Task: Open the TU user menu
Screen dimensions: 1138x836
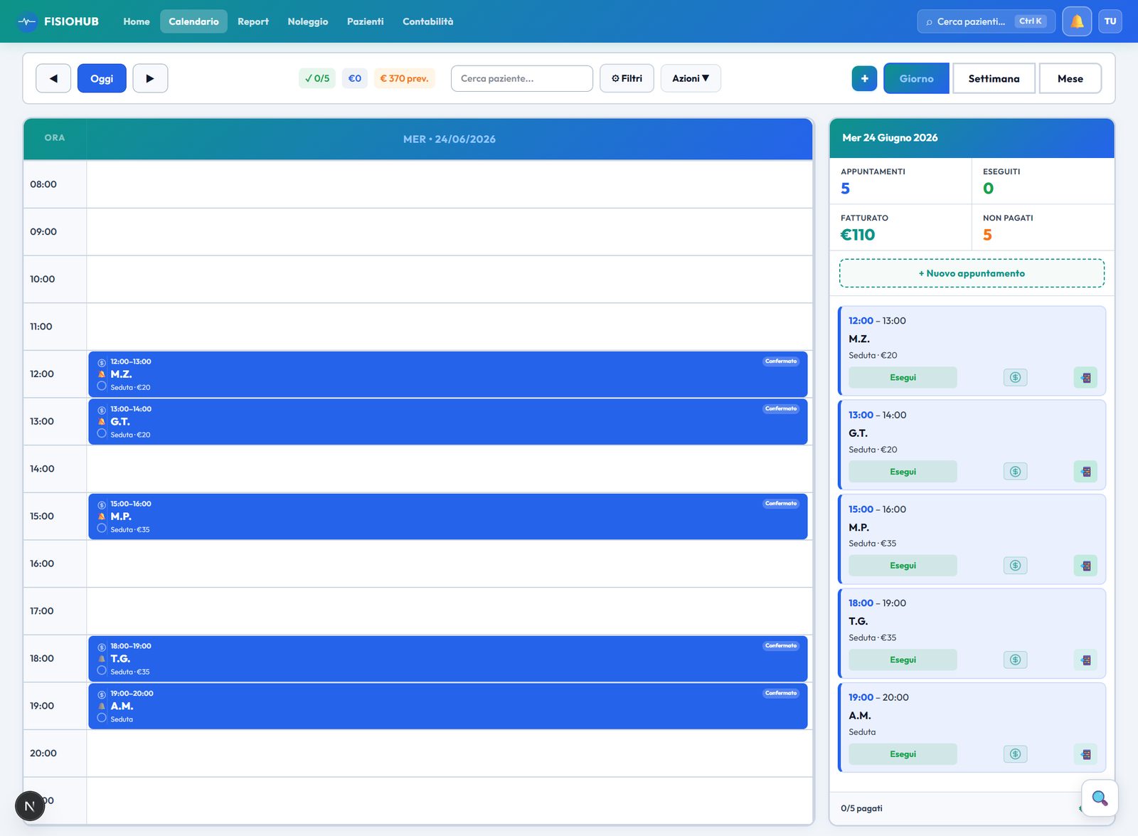Action: coord(1110,21)
